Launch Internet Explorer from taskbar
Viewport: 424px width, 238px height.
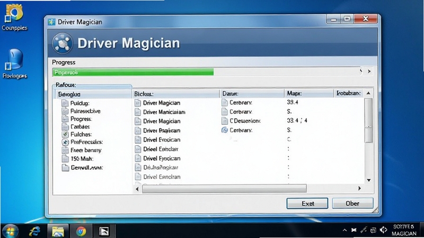pyautogui.click(x=34, y=231)
